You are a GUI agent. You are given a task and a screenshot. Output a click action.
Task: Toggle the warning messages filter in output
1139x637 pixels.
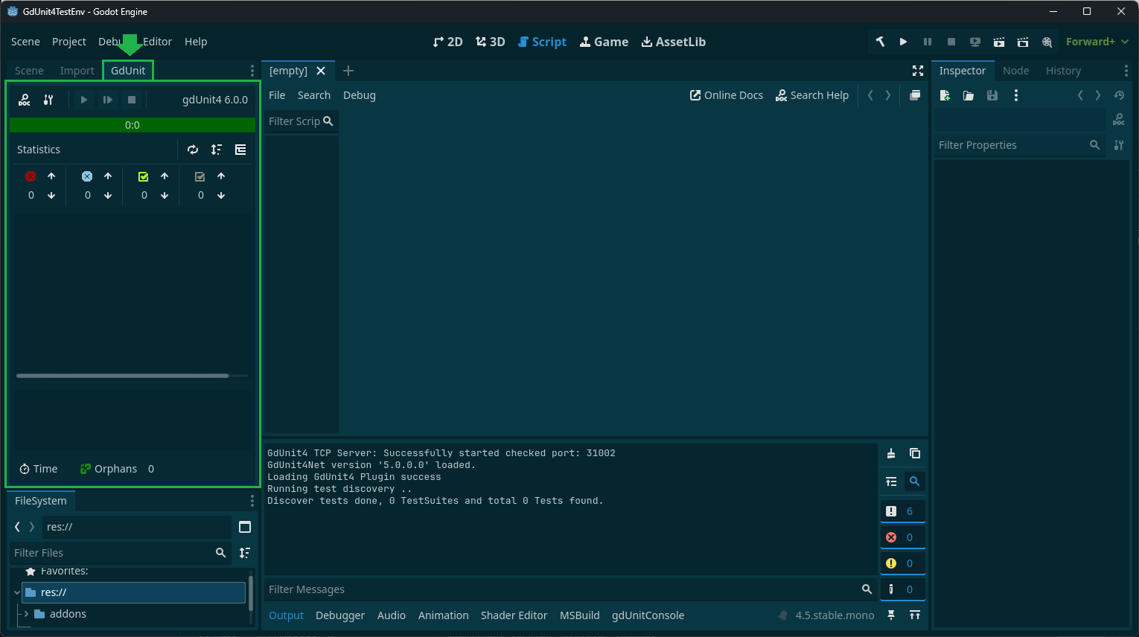pos(902,563)
